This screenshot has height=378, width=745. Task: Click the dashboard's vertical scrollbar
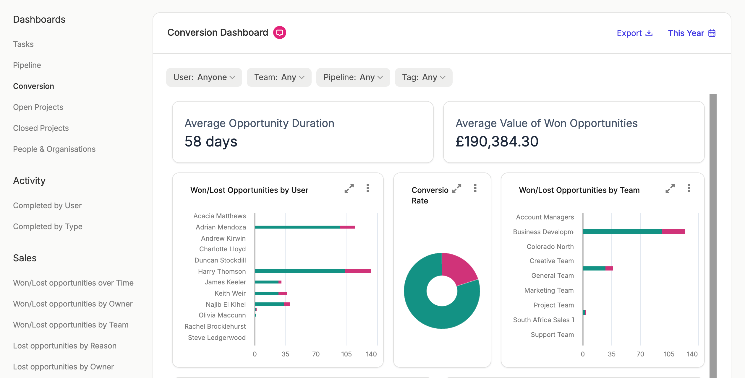coord(713,236)
